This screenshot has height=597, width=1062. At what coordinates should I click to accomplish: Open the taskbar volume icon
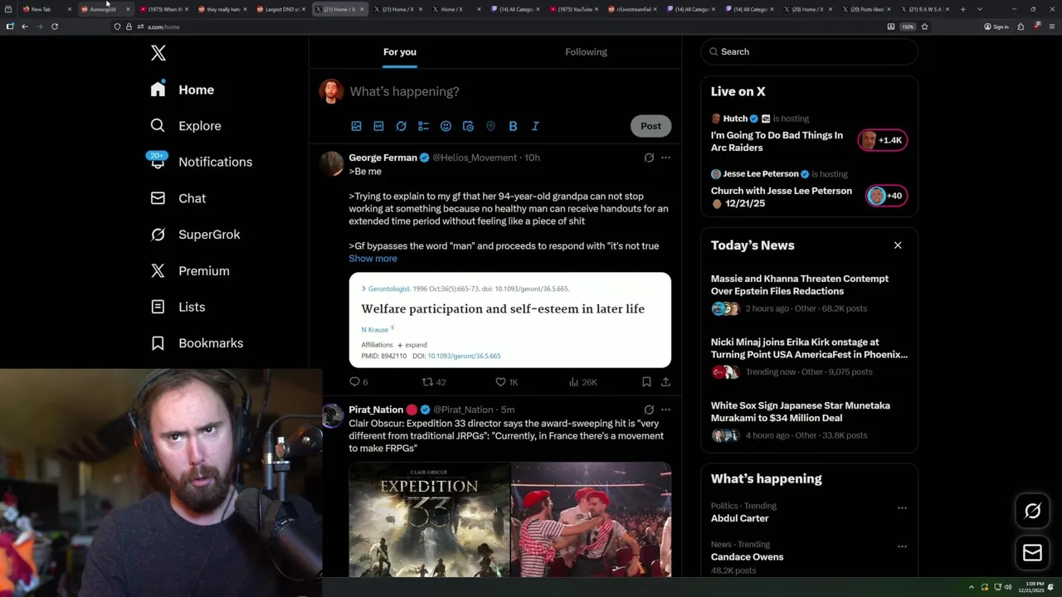click(x=1008, y=587)
